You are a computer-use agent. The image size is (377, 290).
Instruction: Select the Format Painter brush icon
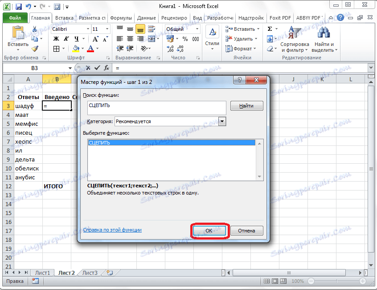pyautogui.click(x=35, y=48)
